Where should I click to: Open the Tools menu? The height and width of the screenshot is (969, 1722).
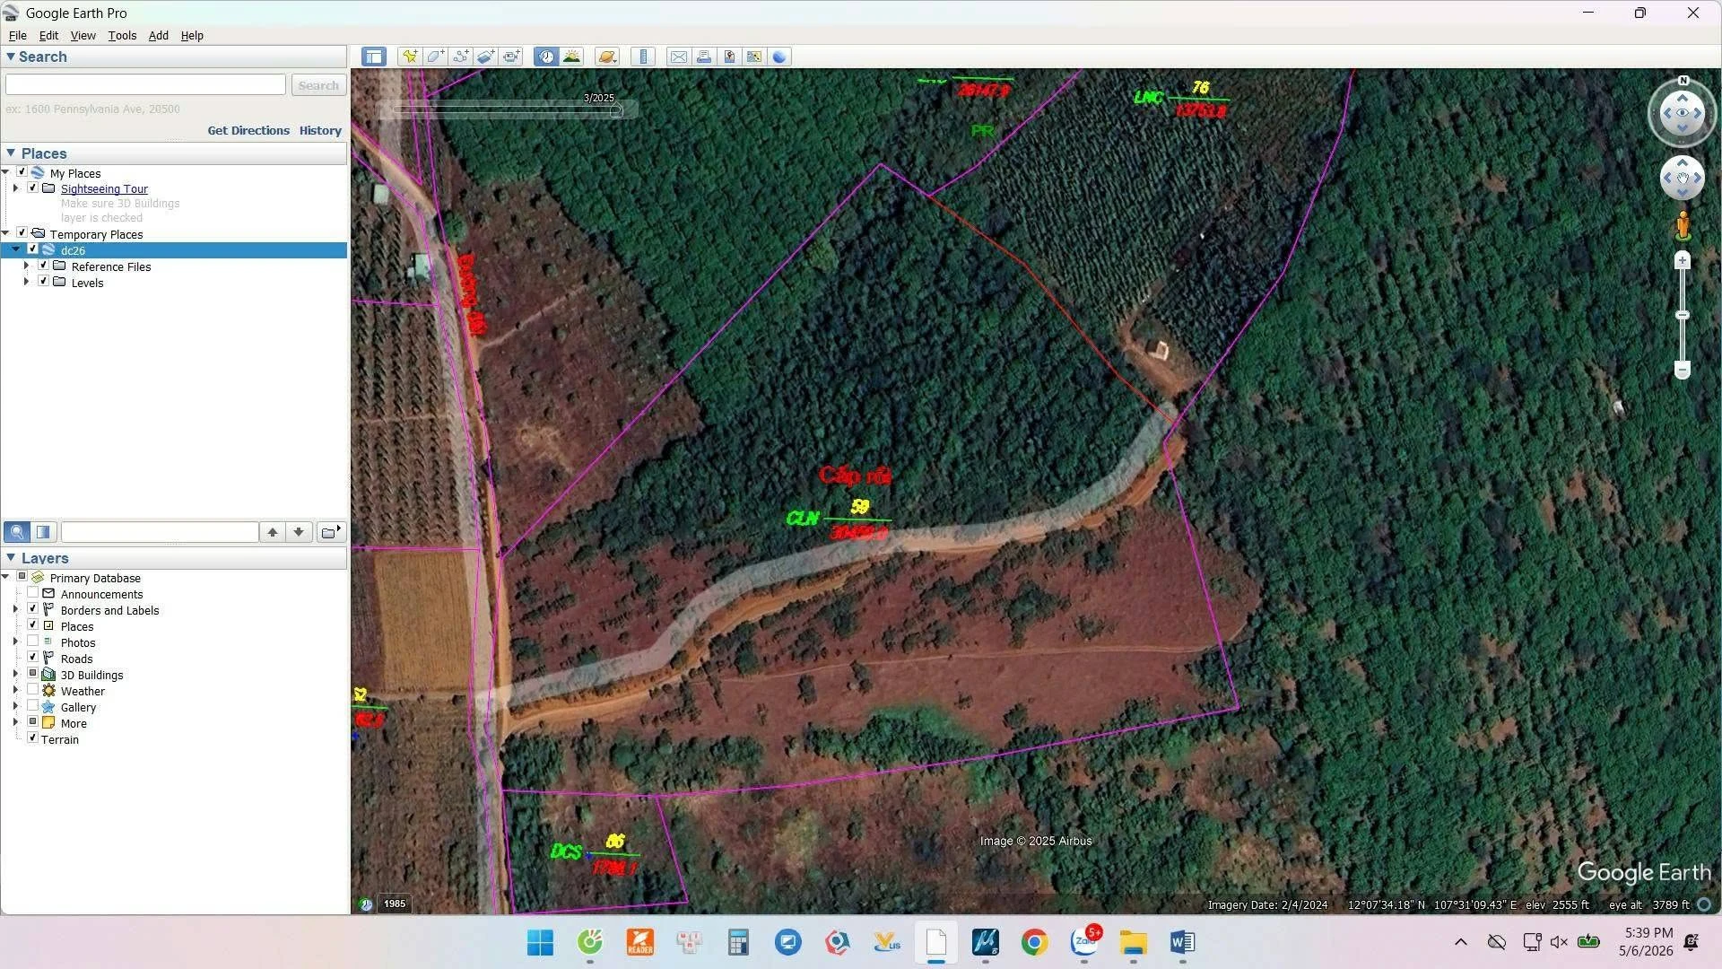(x=122, y=35)
